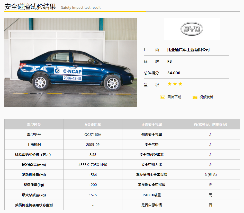Image resolution: width=244 pixels, height=213 pixels.
Task: Click the video clapperboard icon
Action: [195, 97]
